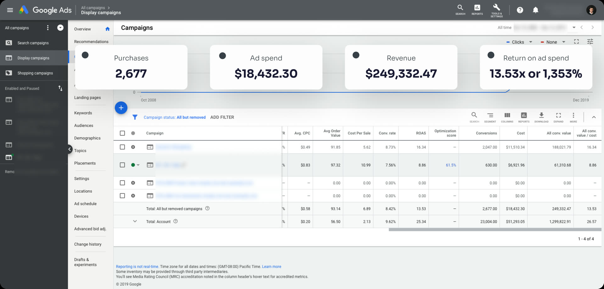Open Audiences section
The width and height of the screenshot is (604, 289).
pos(84,125)
